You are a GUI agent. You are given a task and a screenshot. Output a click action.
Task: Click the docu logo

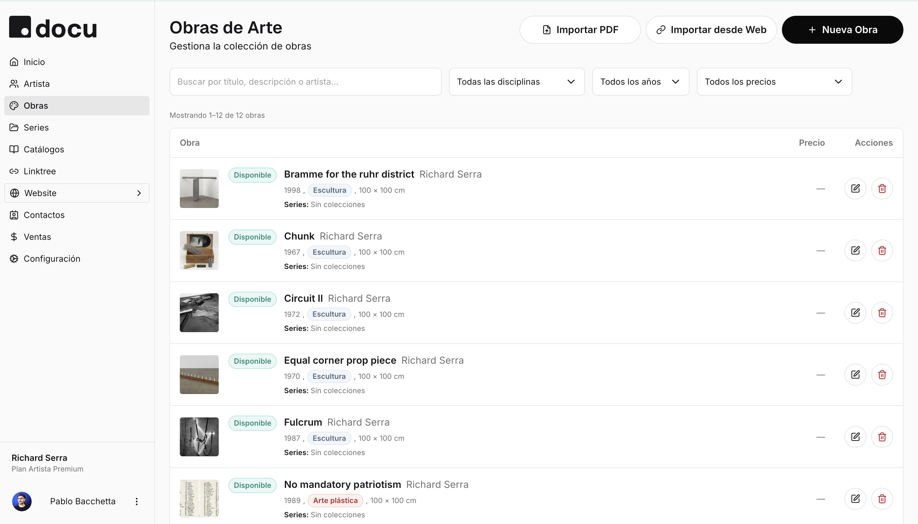click(53, 27)
